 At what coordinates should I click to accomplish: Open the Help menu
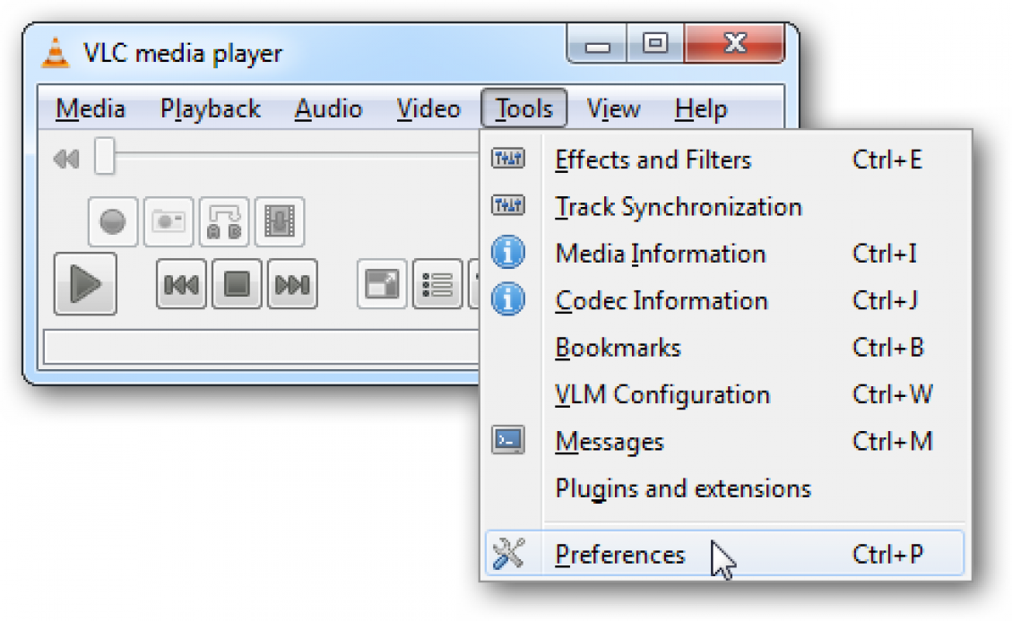click(x=701, y=108)
